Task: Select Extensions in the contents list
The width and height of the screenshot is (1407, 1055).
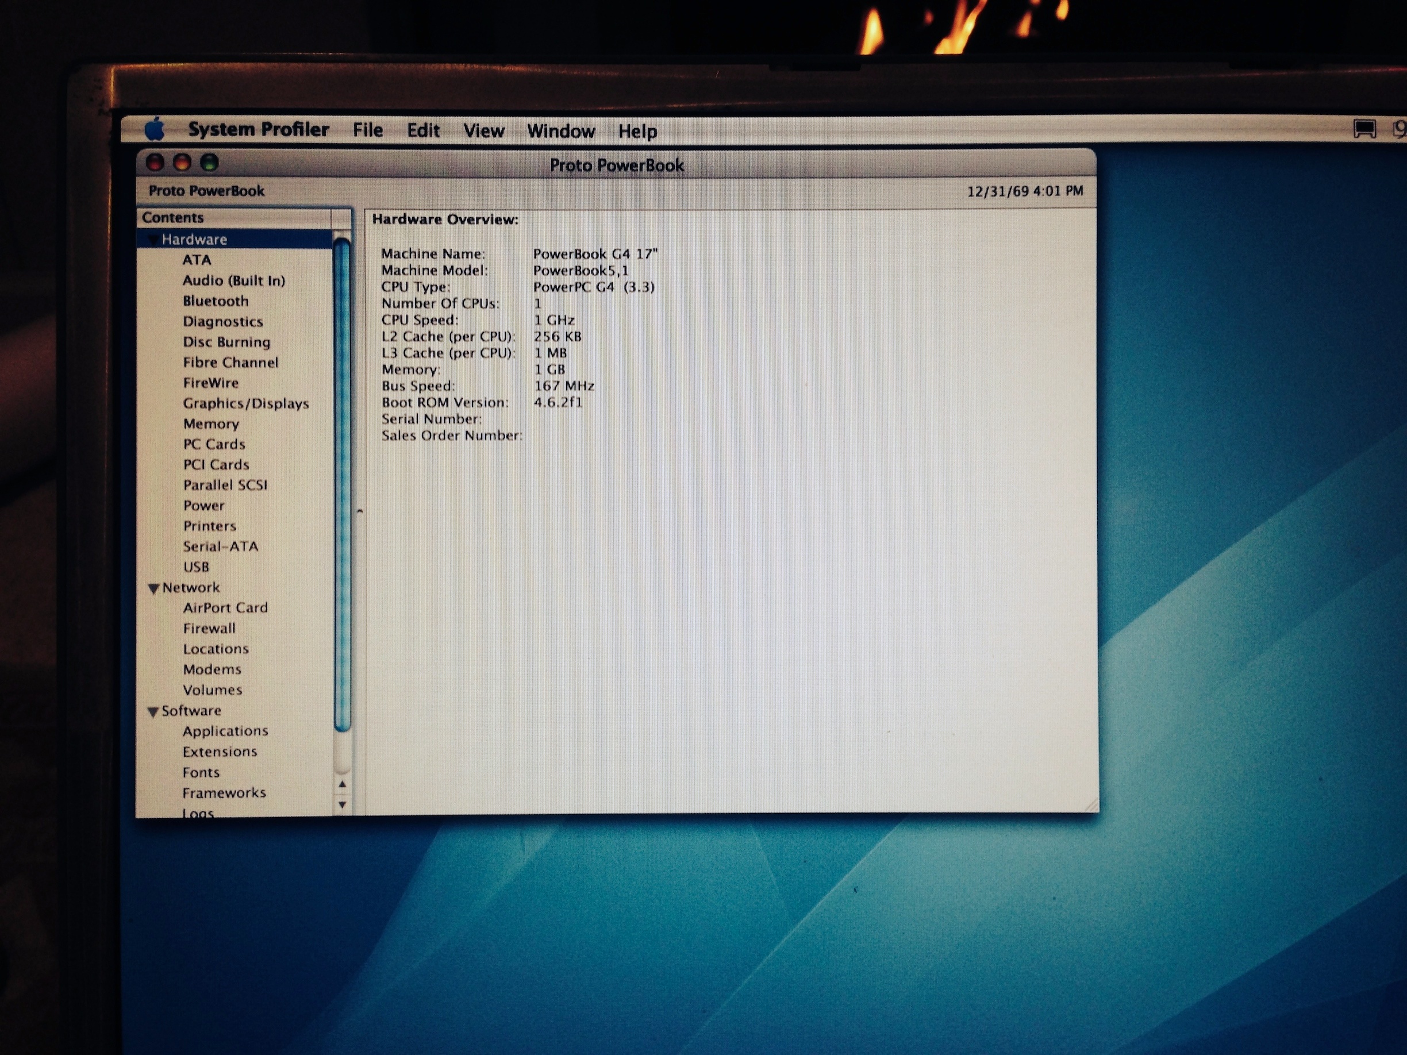Action: pyautogui.click(x=220, y=752)
